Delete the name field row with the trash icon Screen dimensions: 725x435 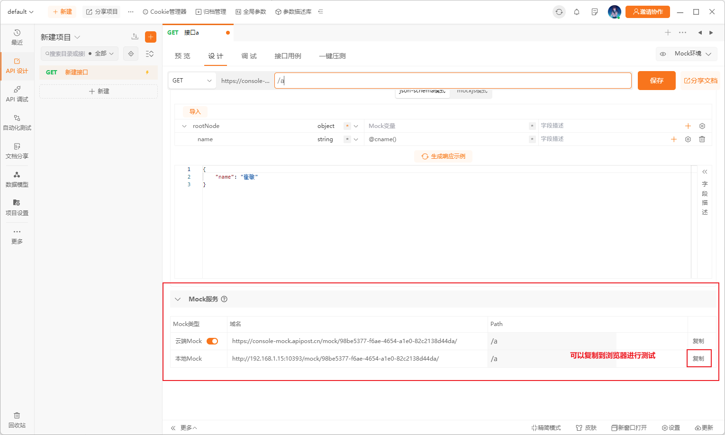click(x=702, y=139)
